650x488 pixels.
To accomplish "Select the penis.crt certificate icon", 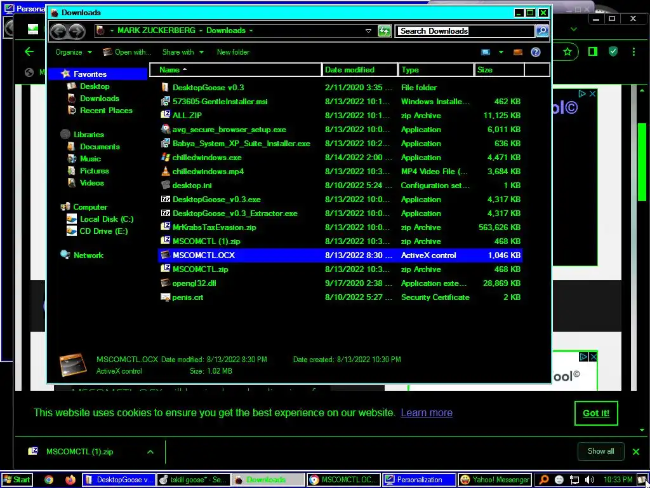I will pyautogui.click(x=165, y=297).
